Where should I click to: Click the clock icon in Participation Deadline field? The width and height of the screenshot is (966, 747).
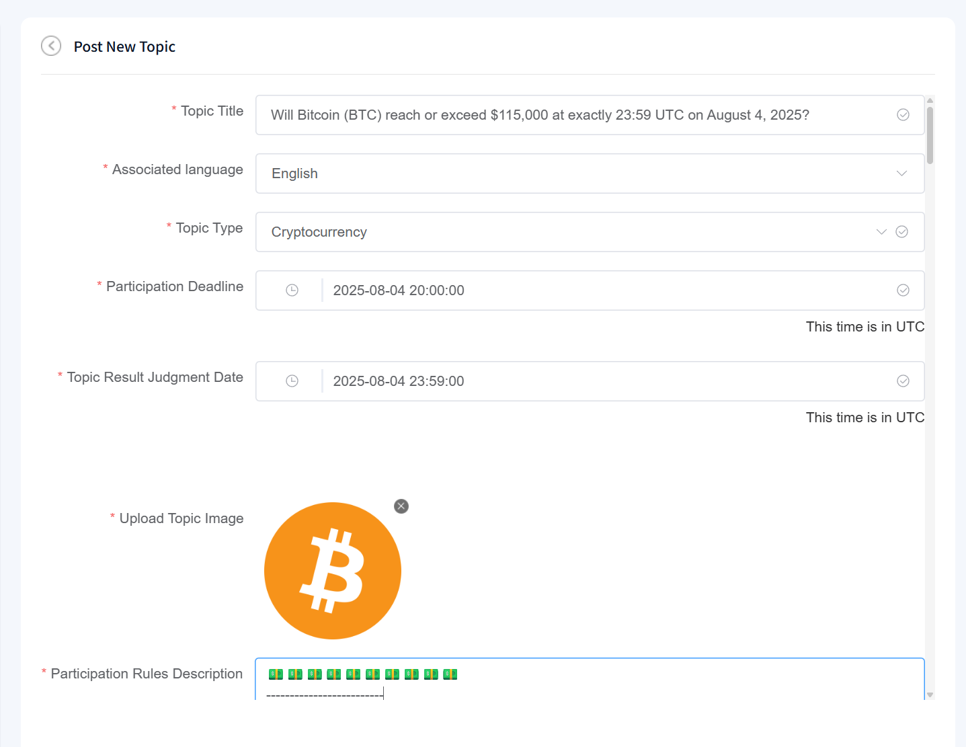tap(292, 290)
